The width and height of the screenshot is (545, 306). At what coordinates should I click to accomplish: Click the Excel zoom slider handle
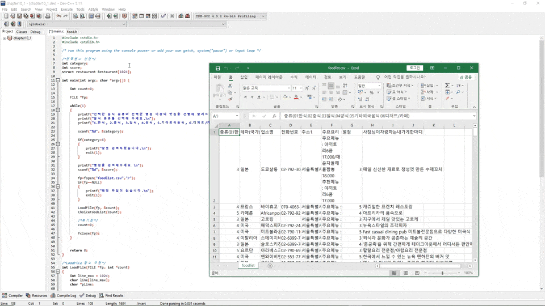point(442,273)
